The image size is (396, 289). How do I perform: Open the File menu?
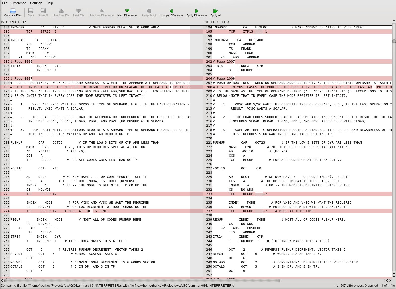pyautogui.click(x=5, y=3)
